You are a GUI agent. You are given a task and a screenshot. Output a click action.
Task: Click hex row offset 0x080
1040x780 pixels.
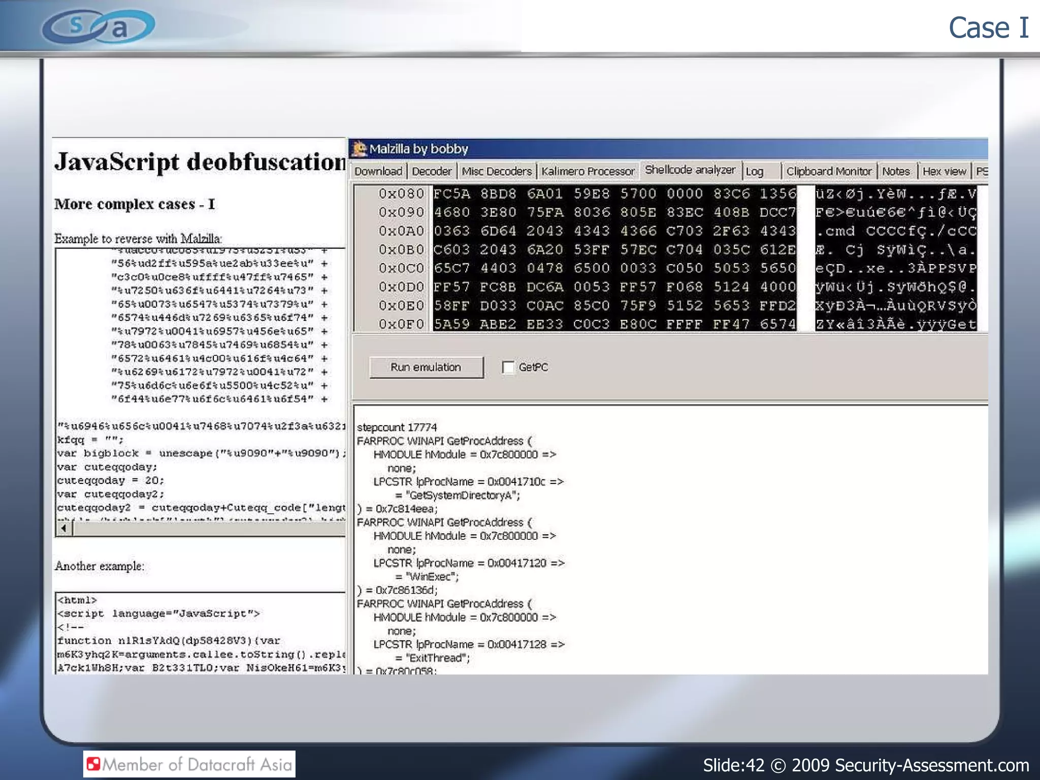(x=401, y=193)
